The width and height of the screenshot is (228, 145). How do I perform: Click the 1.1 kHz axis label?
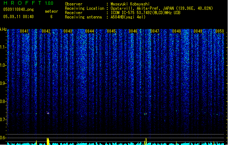3,47
